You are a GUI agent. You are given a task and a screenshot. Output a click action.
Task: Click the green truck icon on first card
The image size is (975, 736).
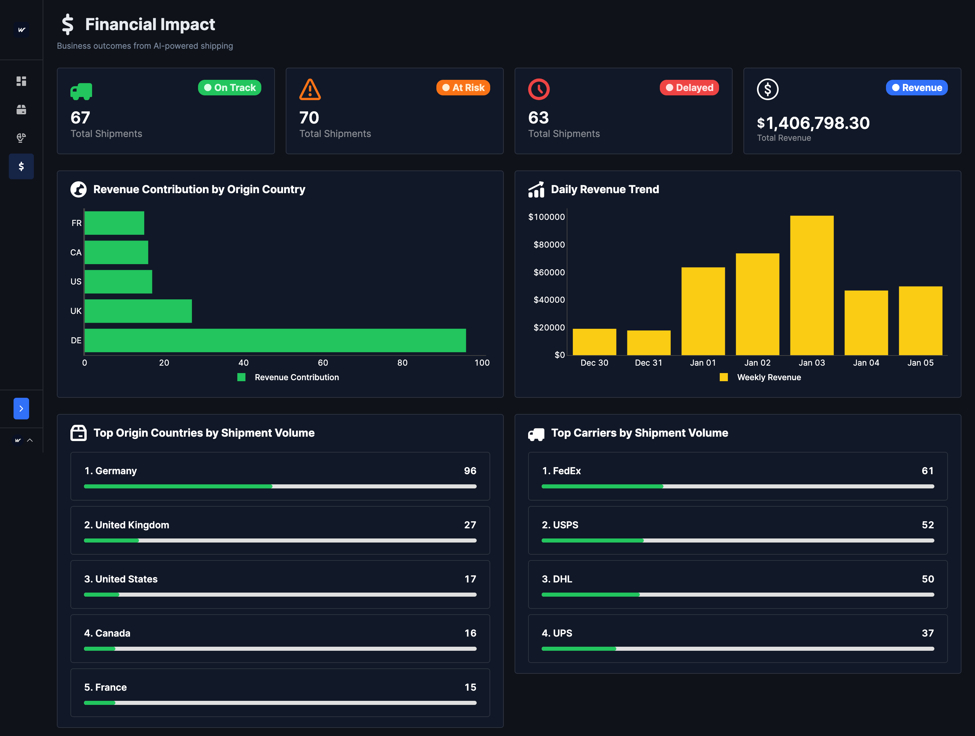coord(81,91)
